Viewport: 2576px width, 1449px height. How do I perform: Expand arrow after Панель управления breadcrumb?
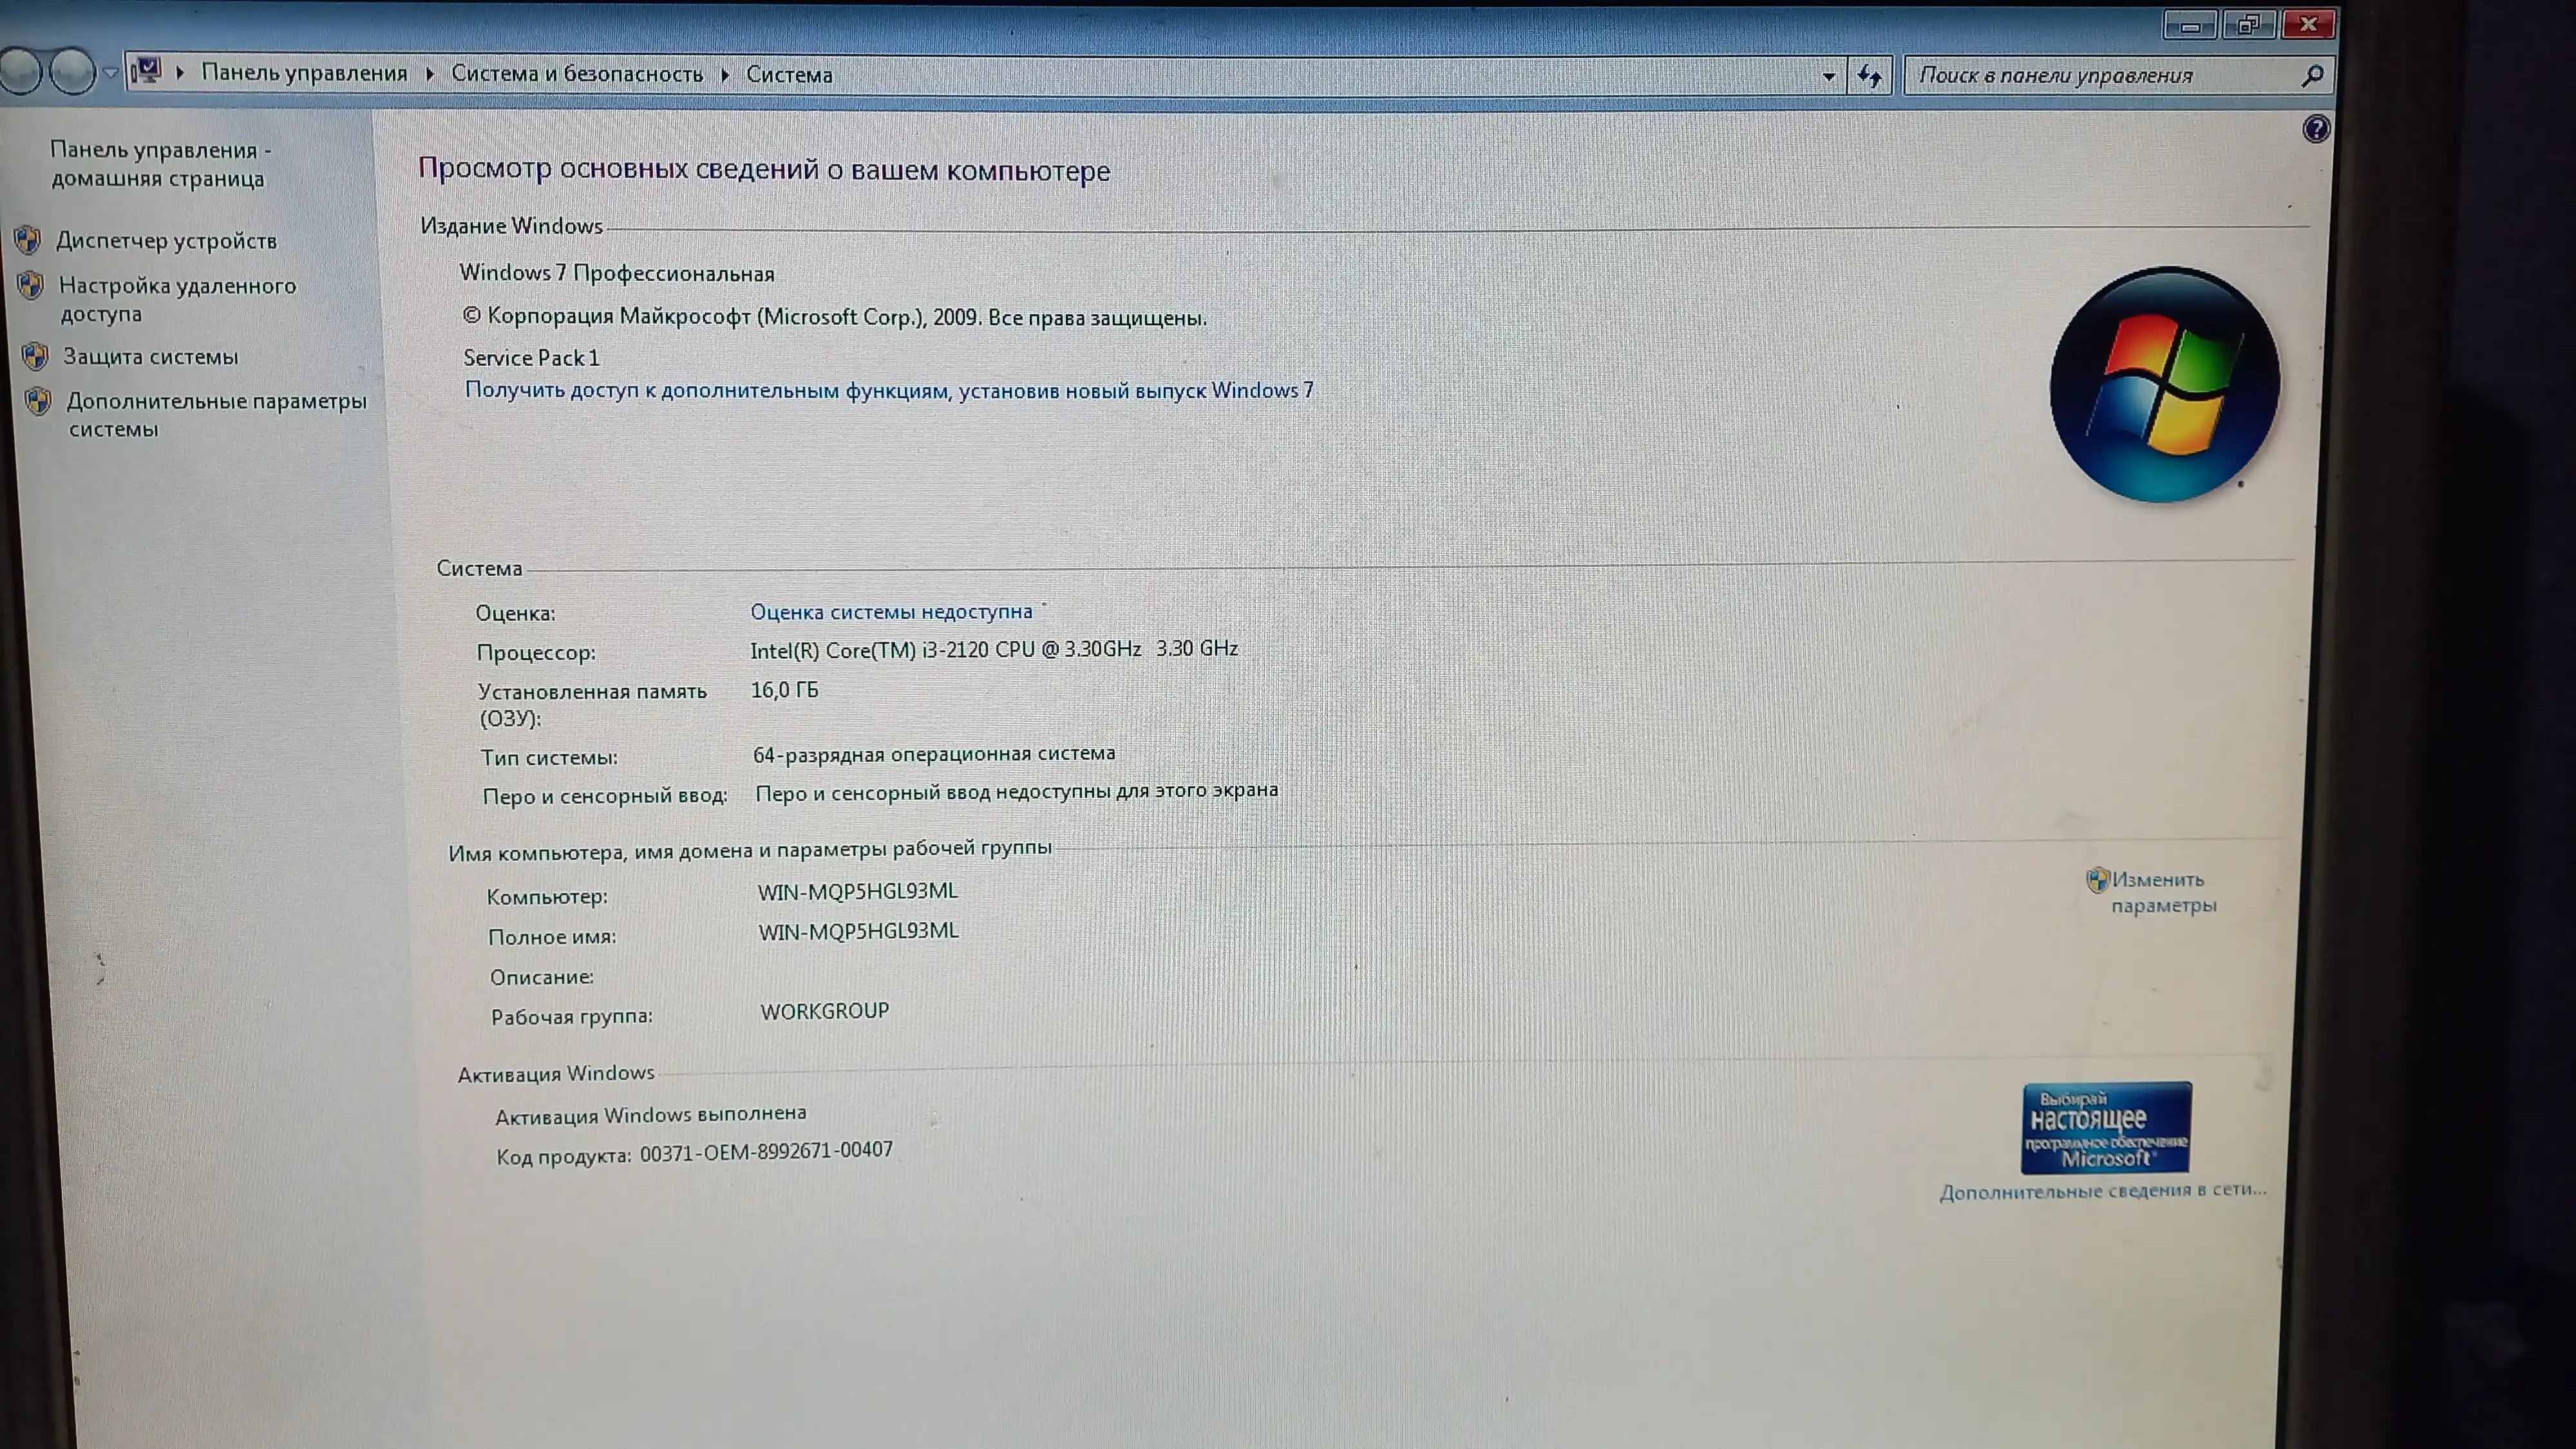[x=429, y=74]
